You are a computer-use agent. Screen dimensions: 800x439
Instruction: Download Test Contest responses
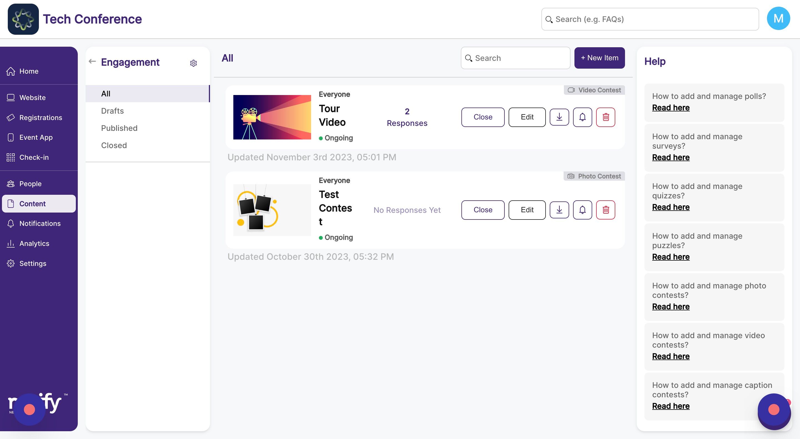[x=559, y=210]
